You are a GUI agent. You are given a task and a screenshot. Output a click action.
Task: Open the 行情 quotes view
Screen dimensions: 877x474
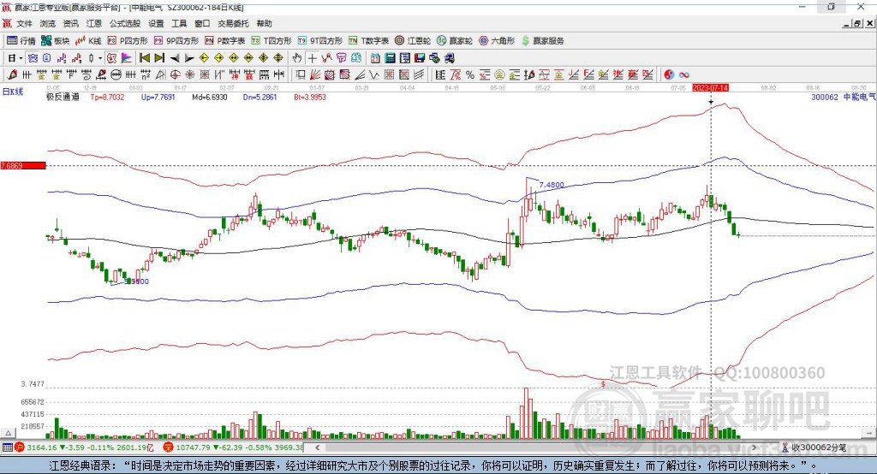coord(21,41)
